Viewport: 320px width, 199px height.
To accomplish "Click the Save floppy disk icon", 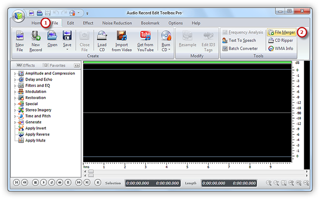I will click(x=67, y=35).
